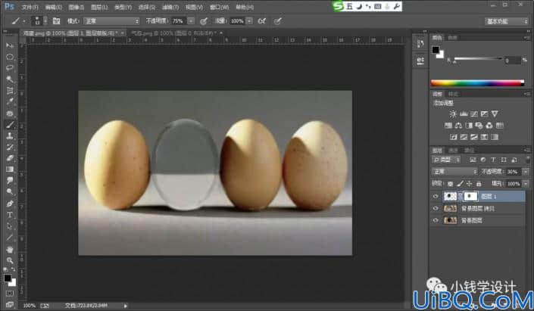Add a Curves adjustment
Image resolution: width=534 pixels, height=311 pixels.
click(x=474, y=114)
